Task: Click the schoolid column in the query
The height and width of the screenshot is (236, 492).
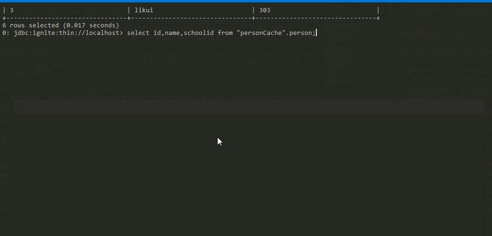Action: coord(199,33)
